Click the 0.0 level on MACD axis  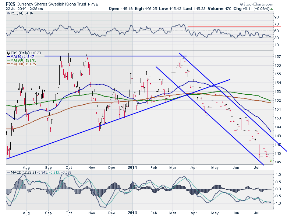278,189
